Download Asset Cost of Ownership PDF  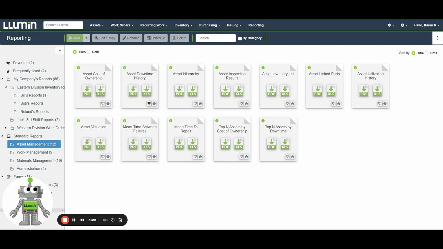click(x=87, y=91)
